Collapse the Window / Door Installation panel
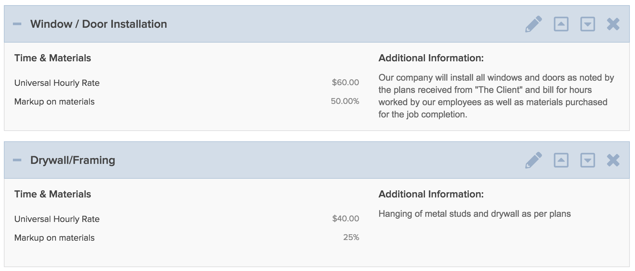The image size is (635, 271). pos(17,24)
